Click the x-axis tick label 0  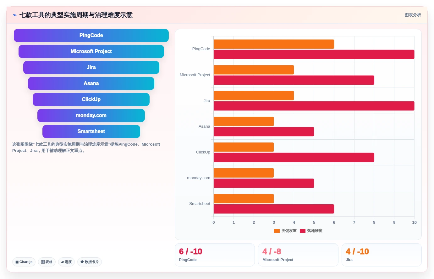pos(214,223)
